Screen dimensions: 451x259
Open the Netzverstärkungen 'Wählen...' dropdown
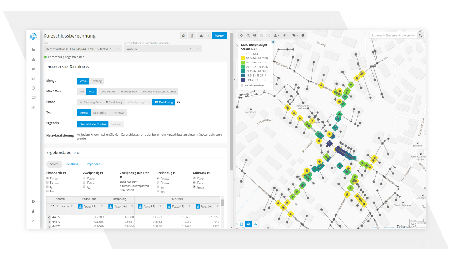158,49
